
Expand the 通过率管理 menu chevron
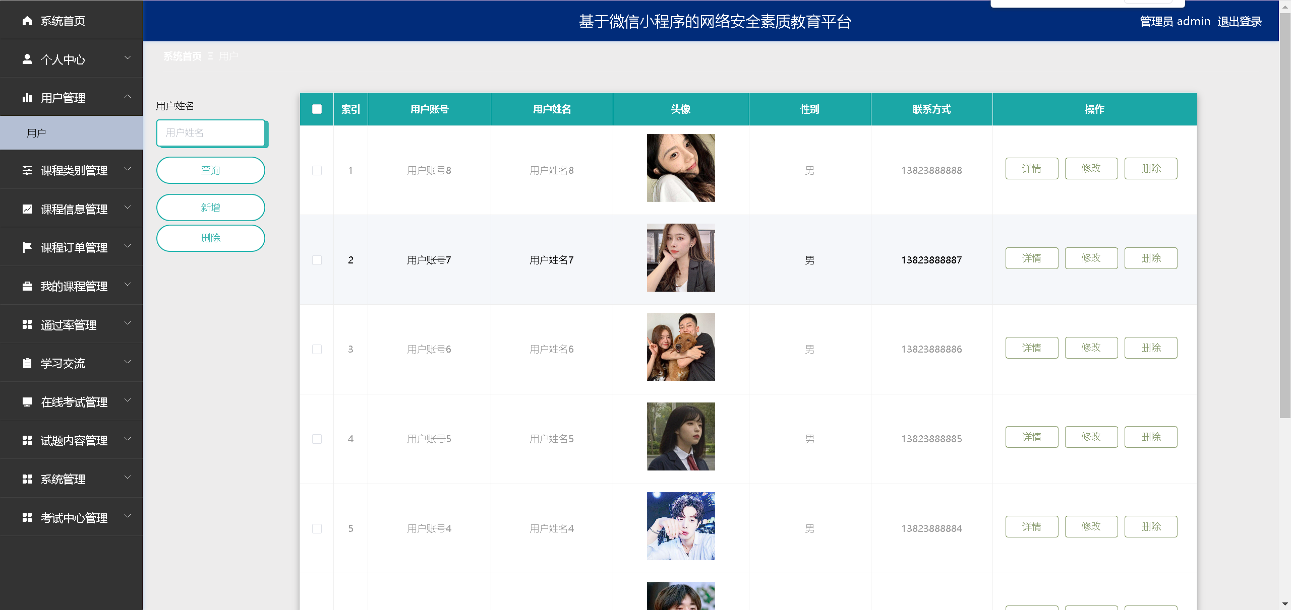[x=128, y=323]
